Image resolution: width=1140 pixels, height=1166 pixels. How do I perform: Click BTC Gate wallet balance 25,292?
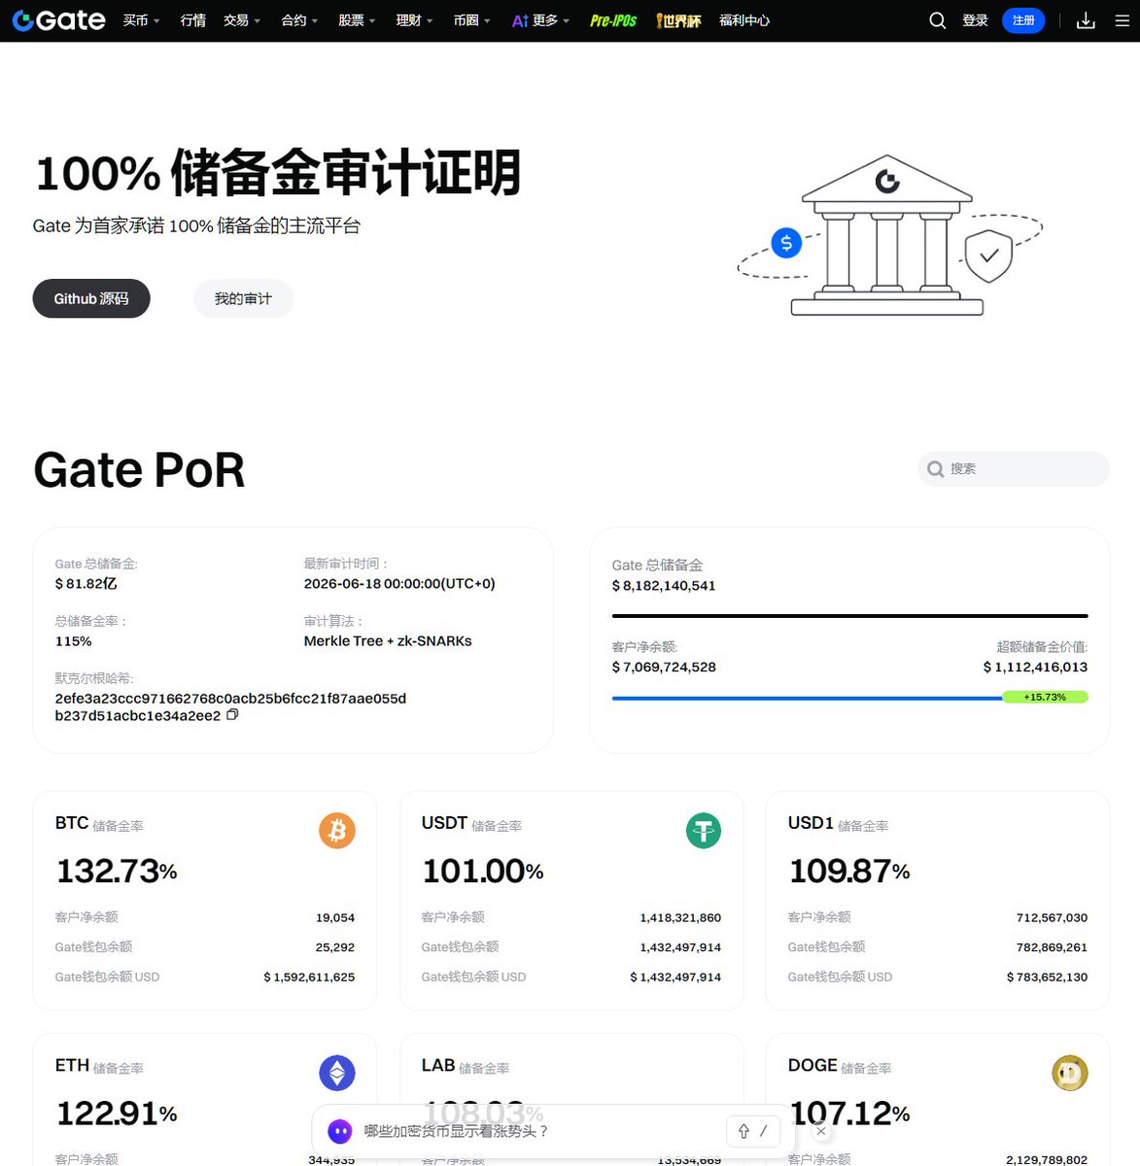pyautogui.click(x=335, y=947)
